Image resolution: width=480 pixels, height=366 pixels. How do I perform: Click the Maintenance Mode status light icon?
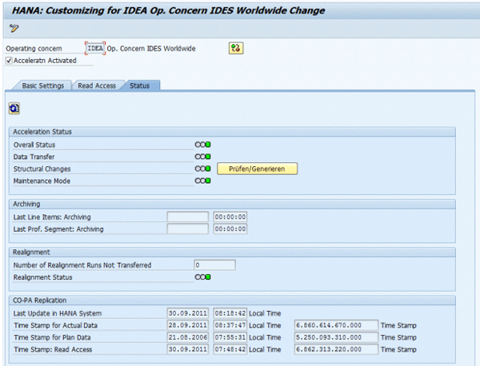[202, 181]
